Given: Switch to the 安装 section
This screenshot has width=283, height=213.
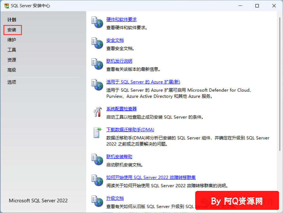Looking at the screenshot, I should 12,30.
